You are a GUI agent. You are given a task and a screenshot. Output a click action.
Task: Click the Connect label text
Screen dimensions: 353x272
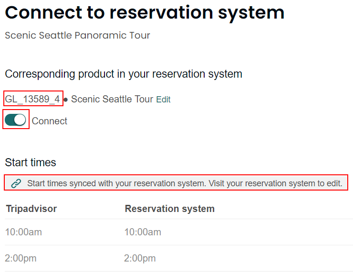pyautogui.click(x=50, y=121)
